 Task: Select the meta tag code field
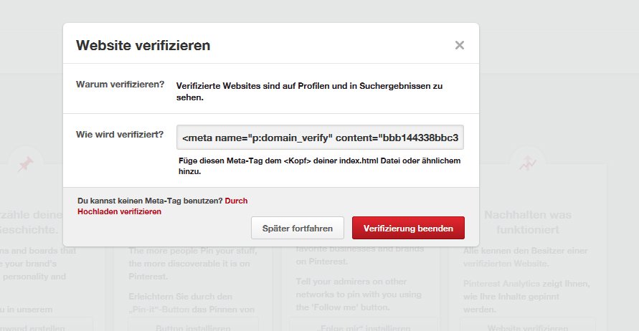[x=320, y=138]
